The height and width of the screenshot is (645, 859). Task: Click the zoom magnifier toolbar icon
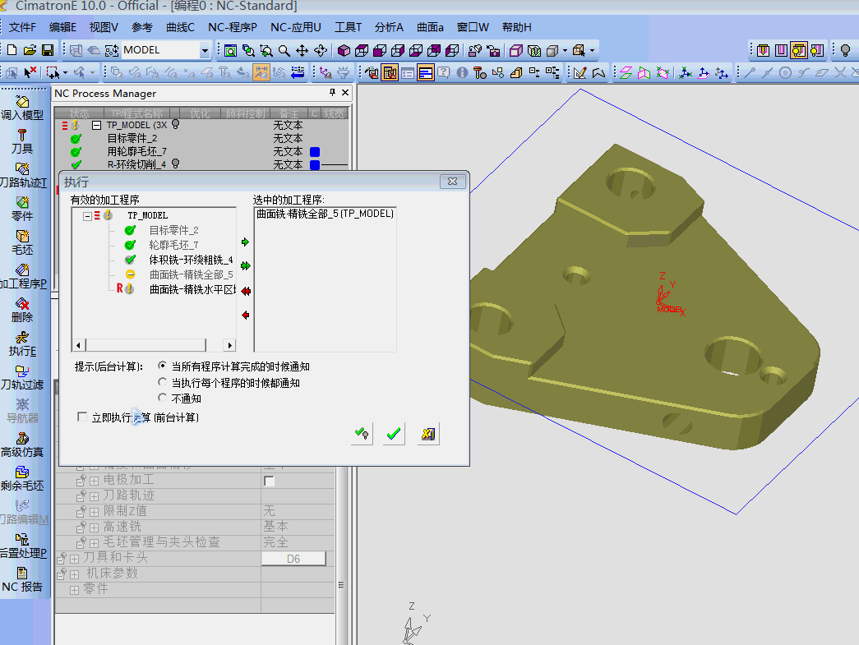click(x=284, y=51)
